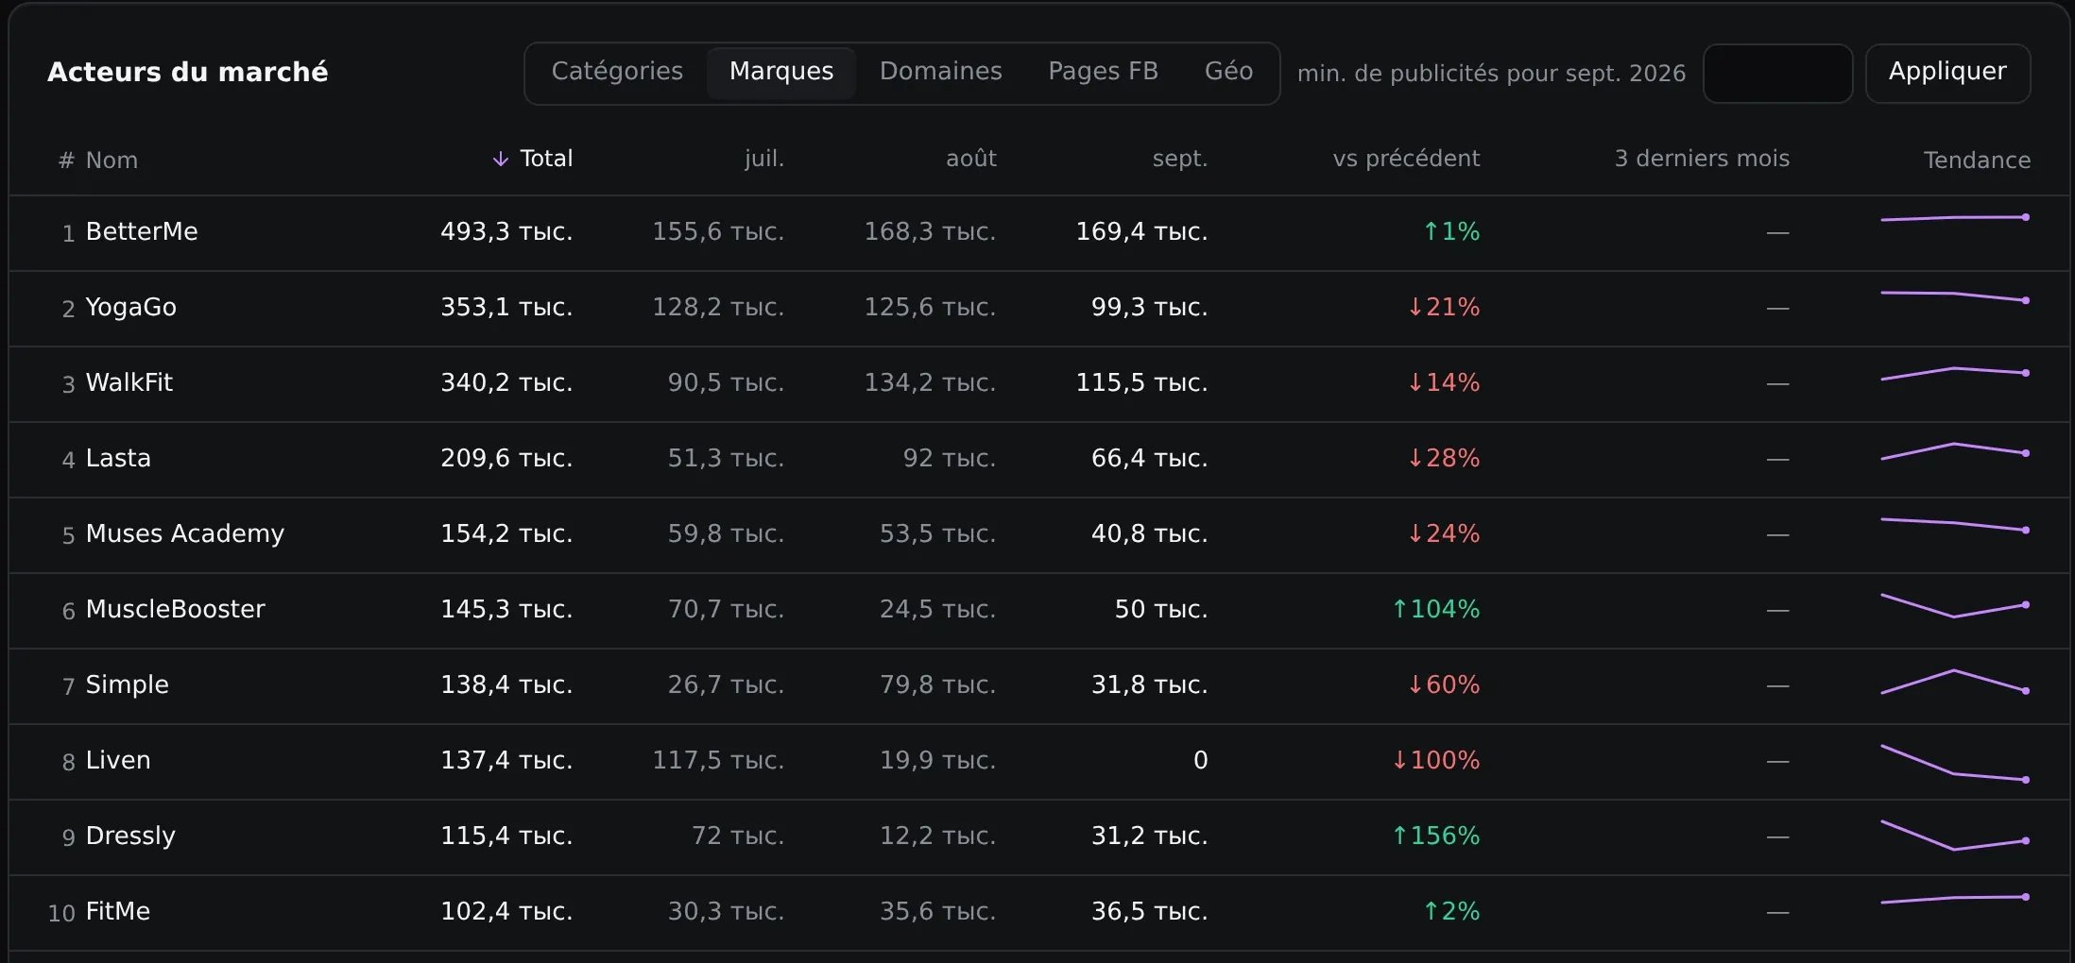Select the WalkFit brand name
The width and height of the screenshot is (2075, 963).
tap(129, 382)
